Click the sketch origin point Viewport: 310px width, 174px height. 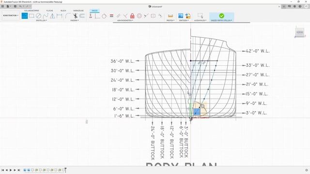pyautogui.click(x=191, y=118)
